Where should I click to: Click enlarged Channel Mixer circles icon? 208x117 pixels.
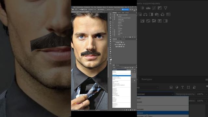click(x=162, y=14)
